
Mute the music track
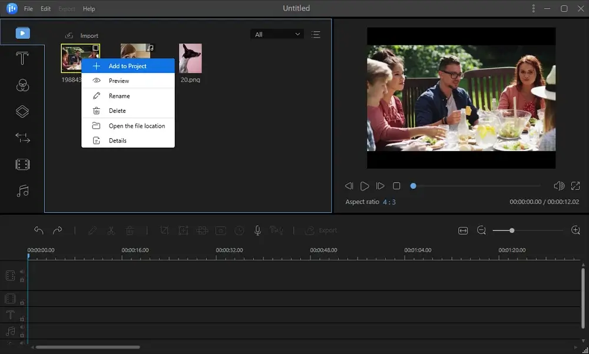click(22, 328)
